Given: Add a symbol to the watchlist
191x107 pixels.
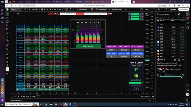Looking at the screenshot, I should (175, 14).
